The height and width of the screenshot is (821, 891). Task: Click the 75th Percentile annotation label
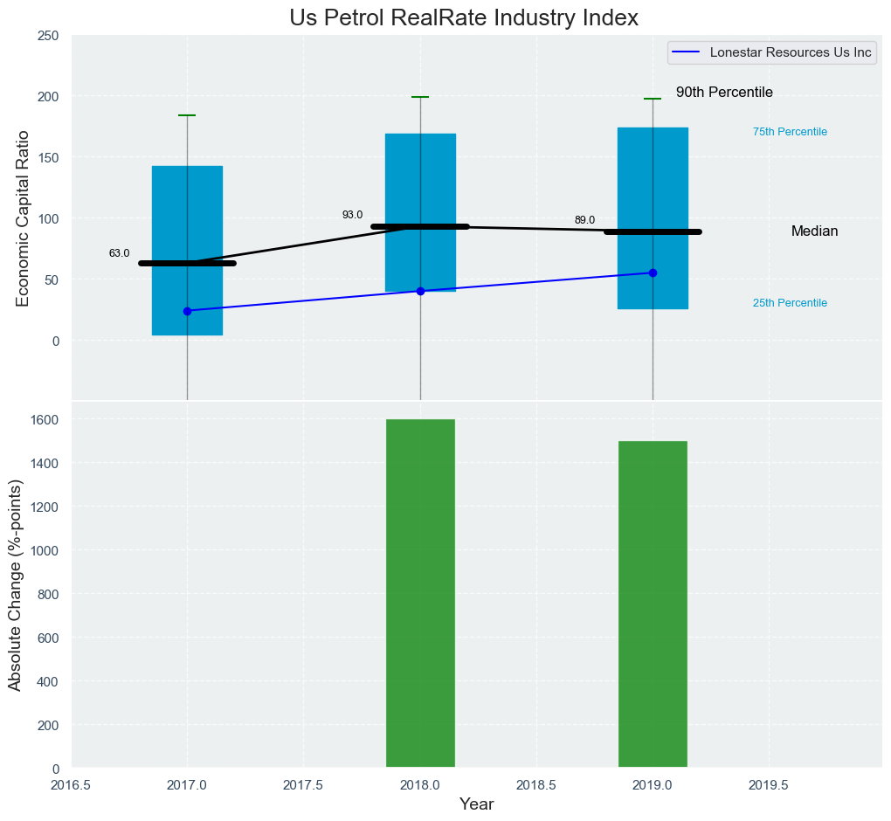point(790,132)
